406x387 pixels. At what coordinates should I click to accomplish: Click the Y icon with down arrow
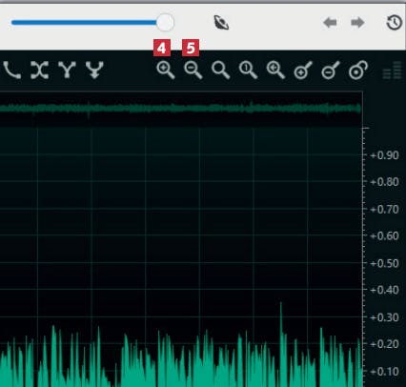(94, 70)
